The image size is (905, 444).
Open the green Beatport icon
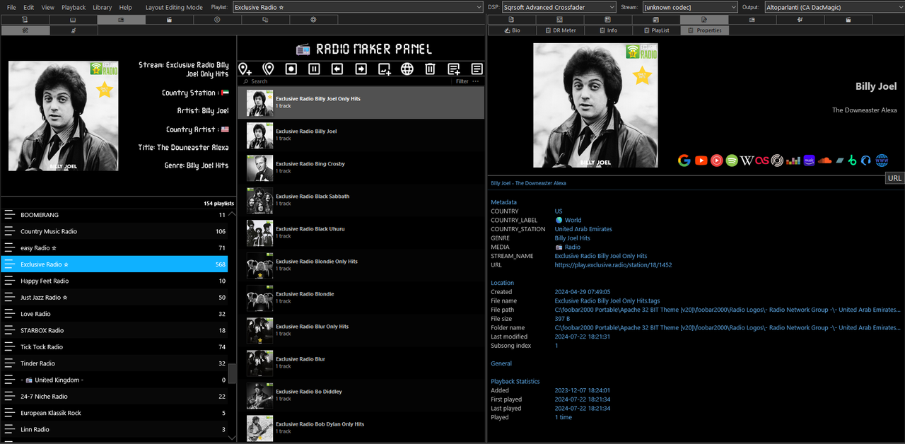(x=853, y=160)
